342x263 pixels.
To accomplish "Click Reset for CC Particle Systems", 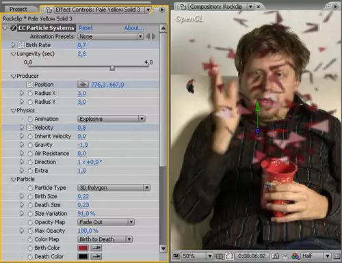I will (x=85, y=28).
